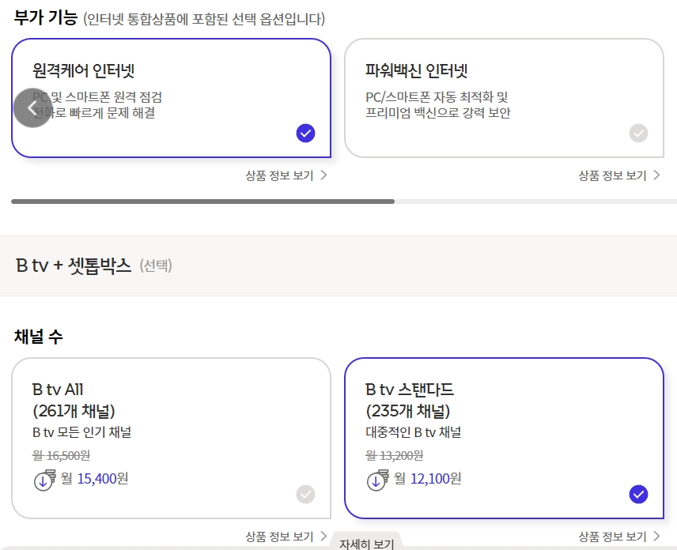Click the 채널 수 heading
677x550 pixels.
click(x=39, y=337)
